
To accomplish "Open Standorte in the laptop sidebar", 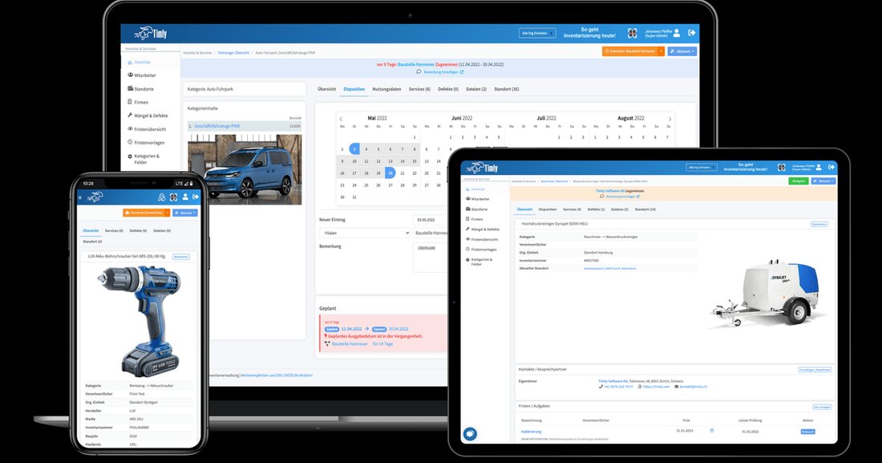I will 144,88.
